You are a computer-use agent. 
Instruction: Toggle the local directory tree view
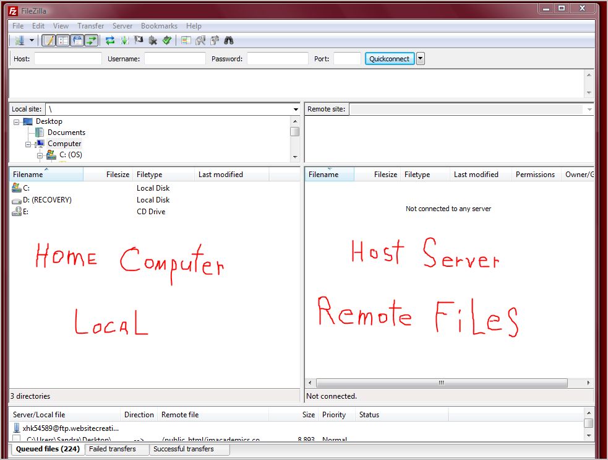coord(62,41)
